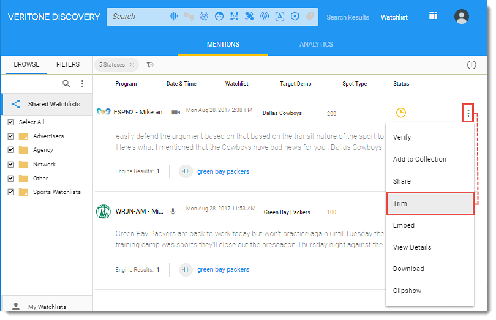Click the Status column header
Image resolution: width=496 pixels, height=320 pixels.
tap(401, 84)
